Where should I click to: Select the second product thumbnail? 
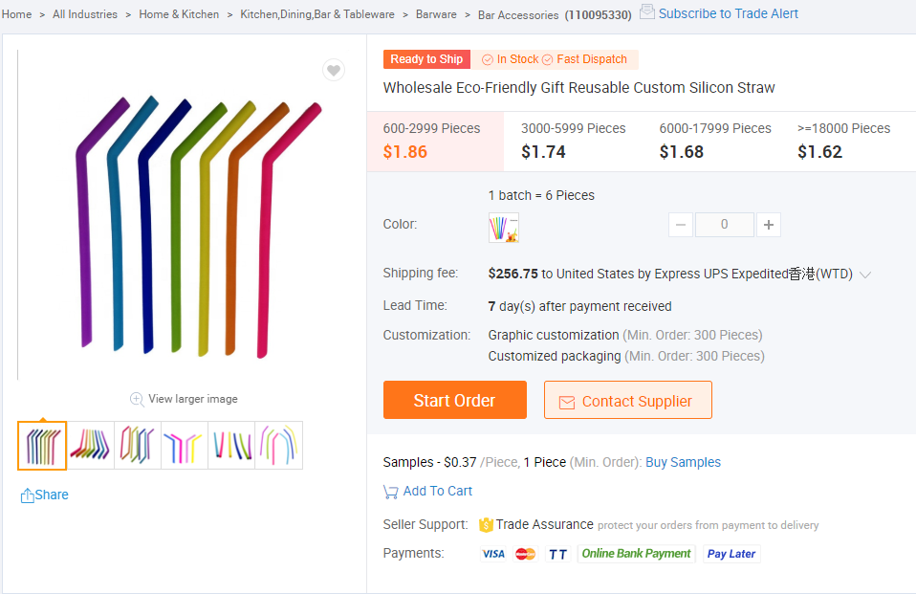(x=90, y=446)
